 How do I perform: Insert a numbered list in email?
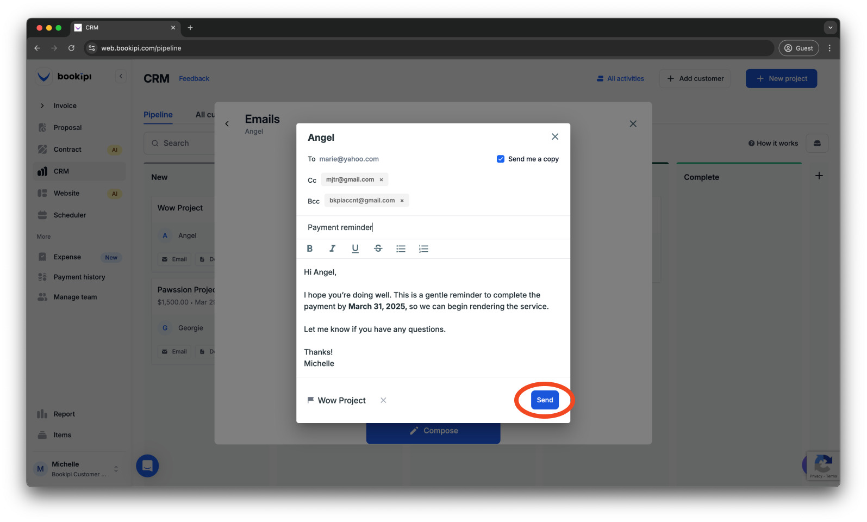pos(423,248)
